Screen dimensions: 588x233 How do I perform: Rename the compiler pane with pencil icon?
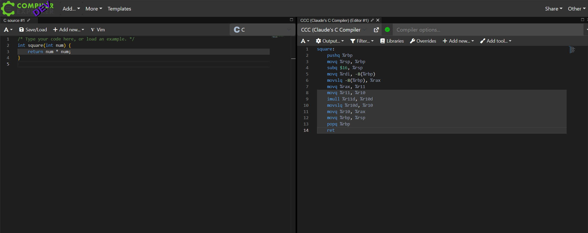click(x=372, y=20)
